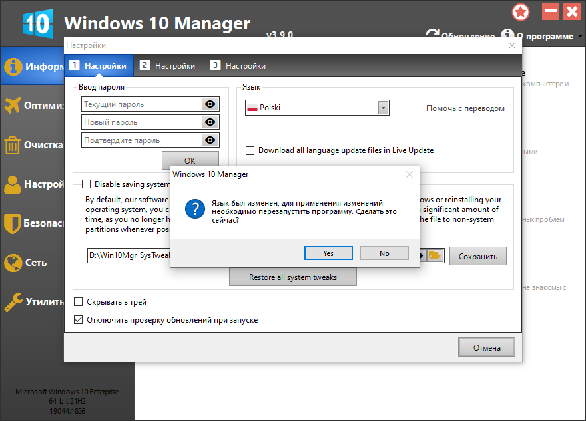Show the Подтвердите пароль password with the eye icon

tap(210, 140)
